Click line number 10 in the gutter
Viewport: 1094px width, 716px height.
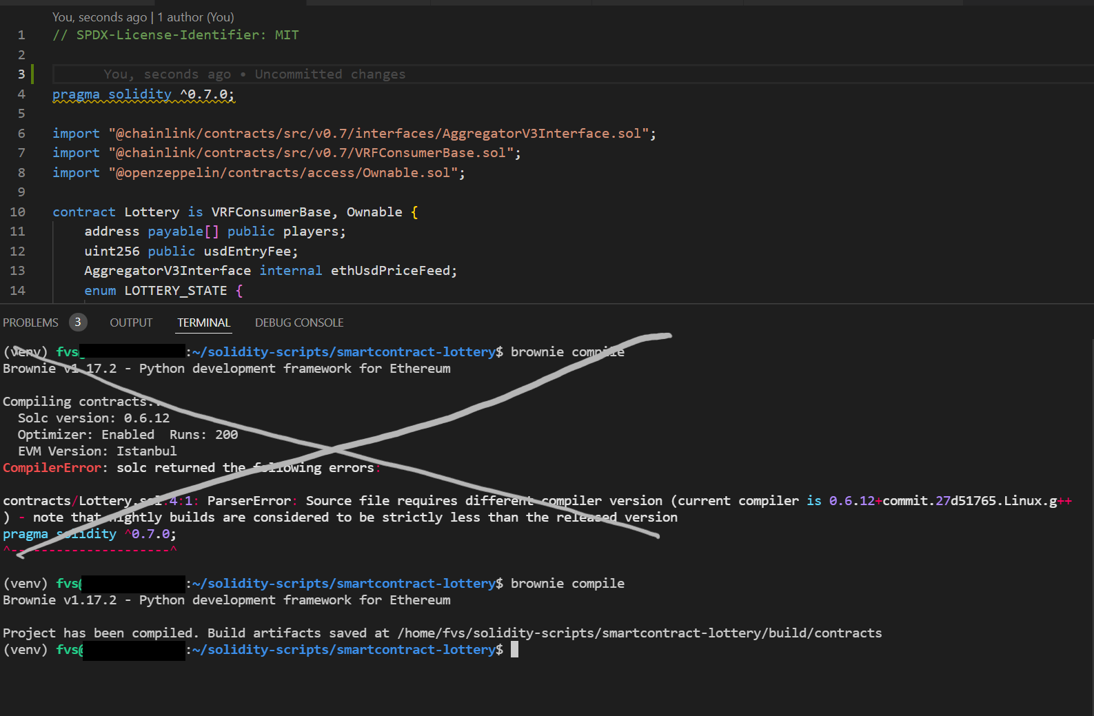click(17, 212)
